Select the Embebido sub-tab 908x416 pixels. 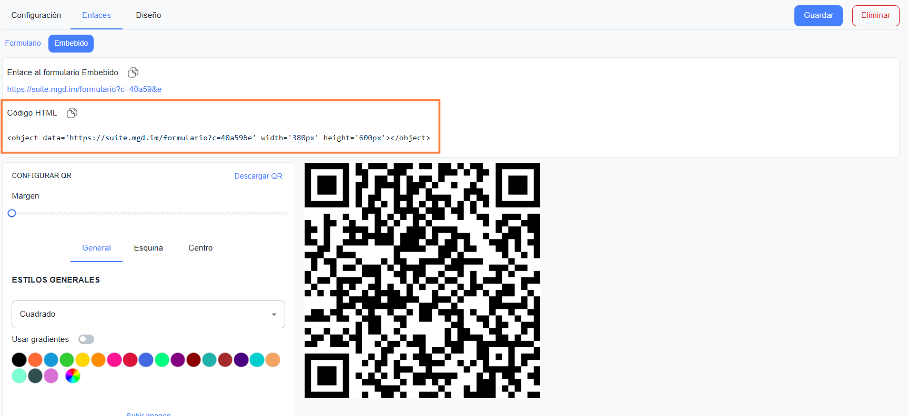(x=71, y=44)
